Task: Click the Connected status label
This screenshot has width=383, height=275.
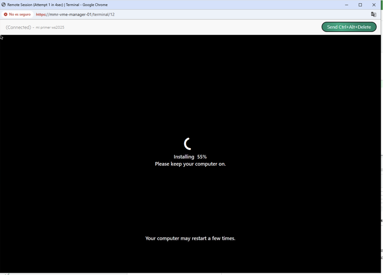Action: click(18, 27)
